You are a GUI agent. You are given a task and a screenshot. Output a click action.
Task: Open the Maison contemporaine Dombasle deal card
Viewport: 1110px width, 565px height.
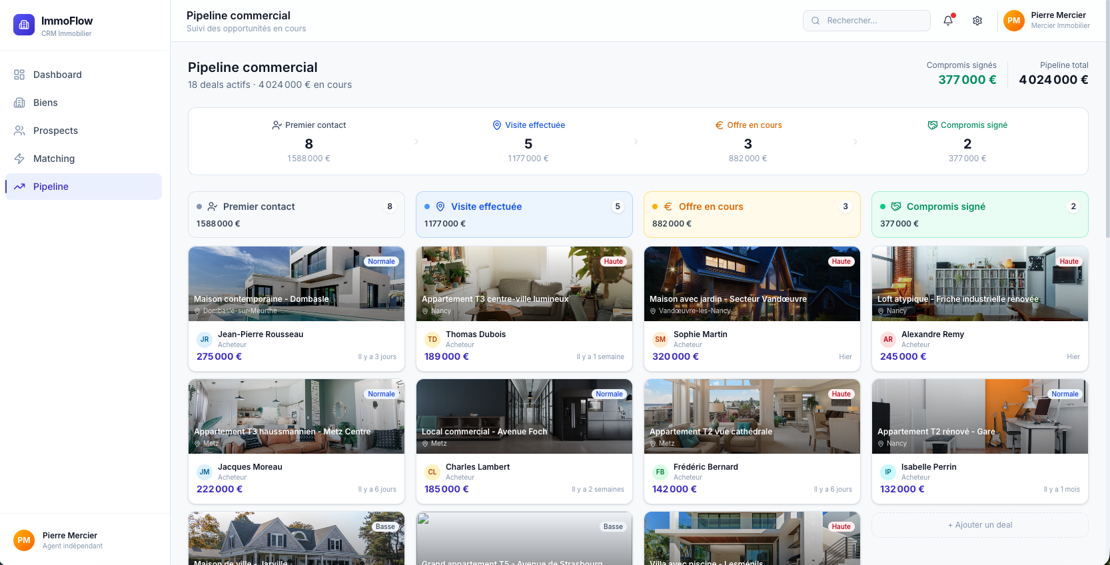click(296, 308)
